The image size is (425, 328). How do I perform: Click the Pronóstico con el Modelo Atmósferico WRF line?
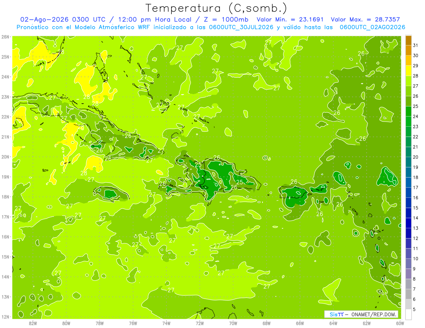tap(211, 27)
